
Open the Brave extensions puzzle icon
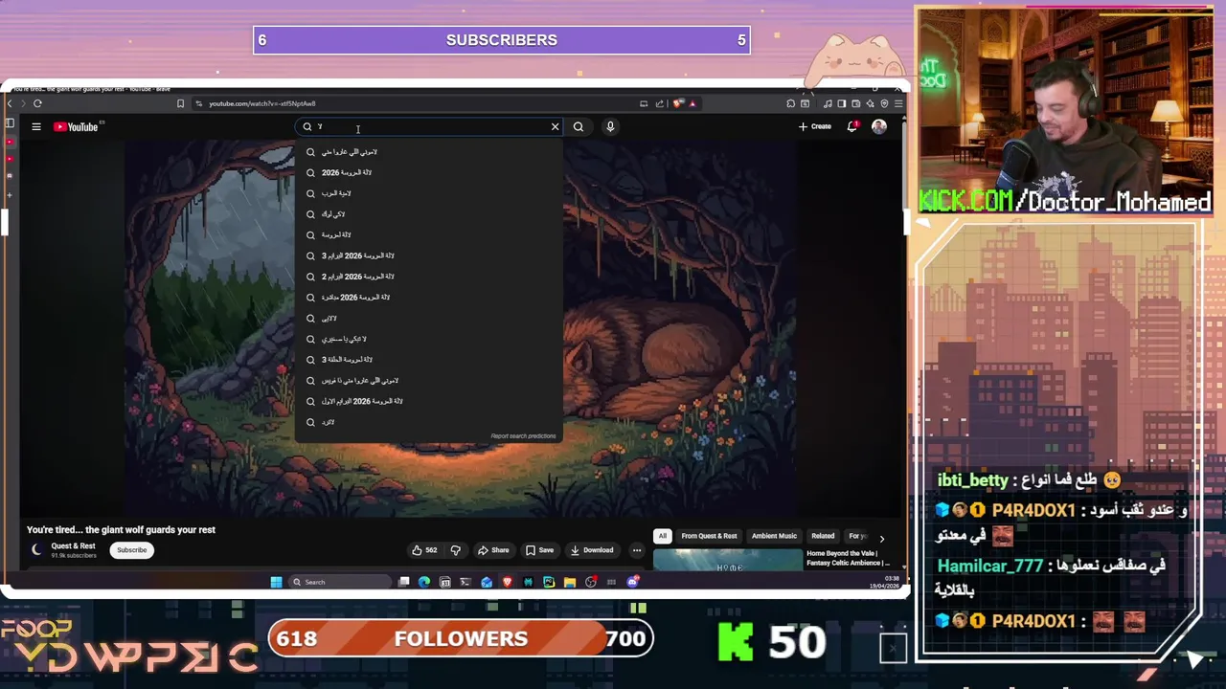[x=791, y=103]
